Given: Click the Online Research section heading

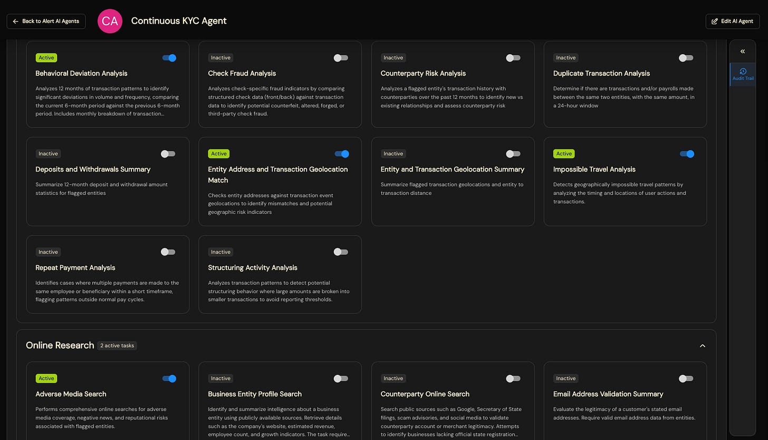Looking at the screenshot, I should tap(60, 345).
